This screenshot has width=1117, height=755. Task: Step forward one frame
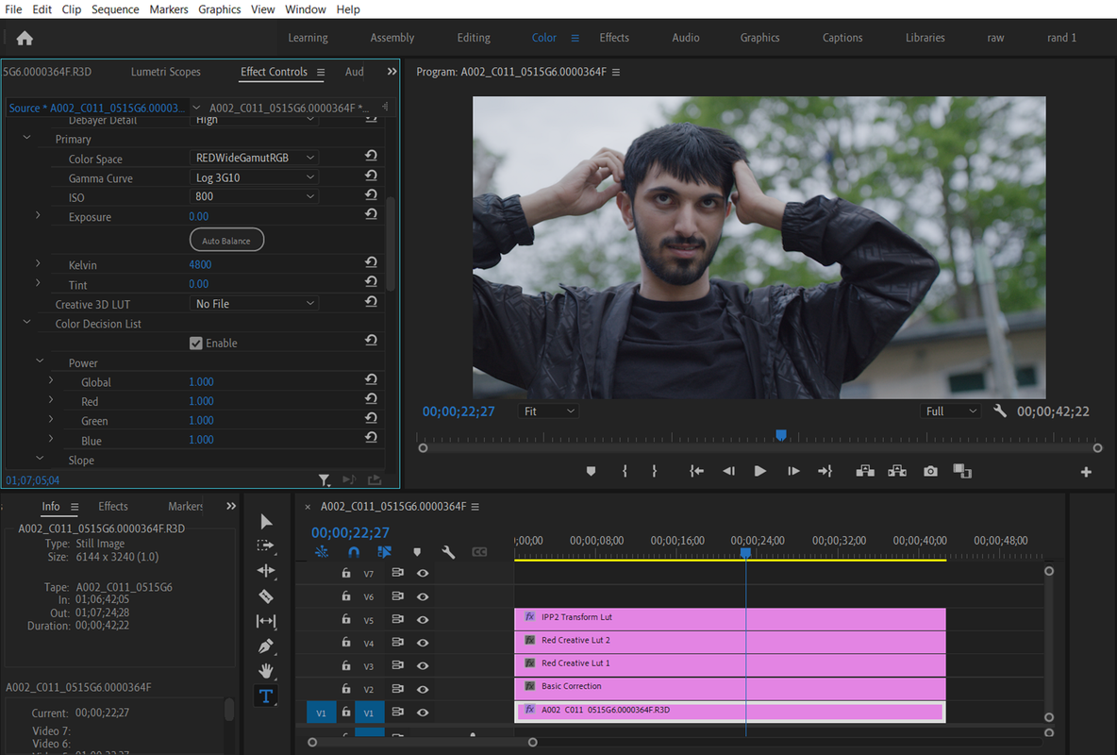point(792,471)
